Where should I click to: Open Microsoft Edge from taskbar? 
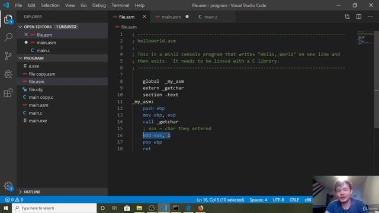pyautogui.click(x=188, y=208)
